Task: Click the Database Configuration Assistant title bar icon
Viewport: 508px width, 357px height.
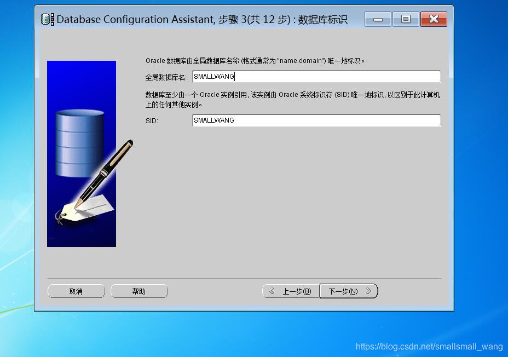Action: [x=48, y=19]
